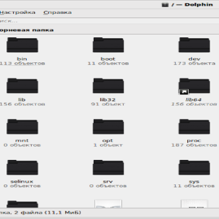Open the sys folder icon
The width and height of the screenshot is (219, 219).
(x=194, y=168)
